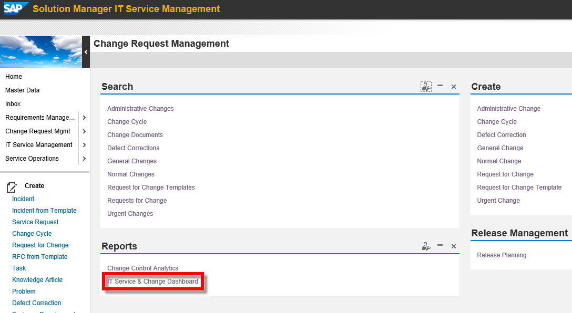The height and width of the screenshot is (313, 572).
Task: Personalize the Search panel
Action: coord(426,87)
